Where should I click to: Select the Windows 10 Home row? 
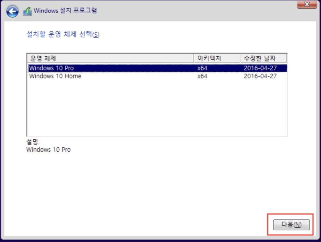(x=157, y=76)
